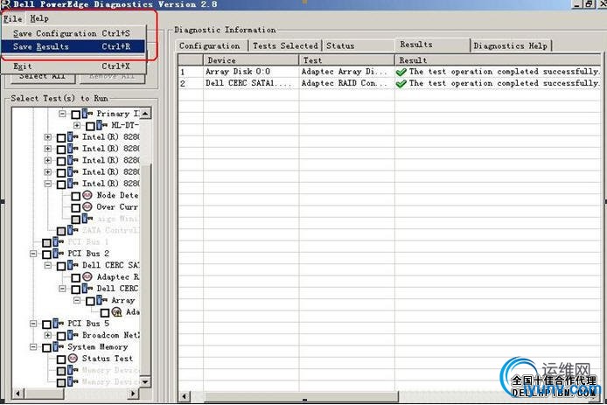
Task: Tick the Node Dete test checkbox
Action: click(x=76, y=196)
